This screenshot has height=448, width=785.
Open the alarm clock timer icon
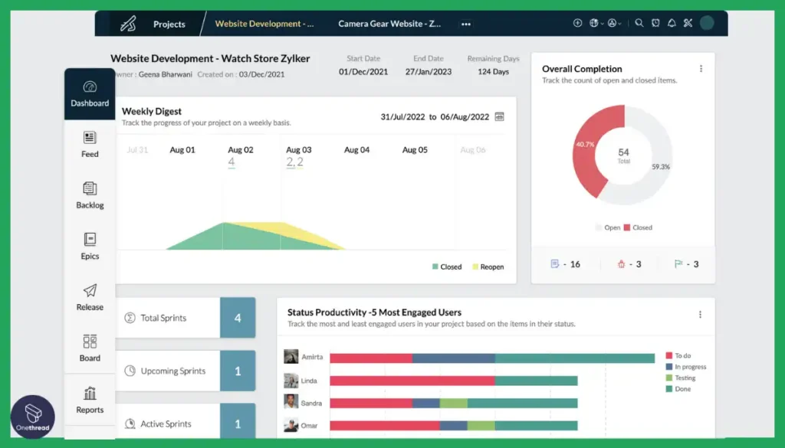coord(655,23)
